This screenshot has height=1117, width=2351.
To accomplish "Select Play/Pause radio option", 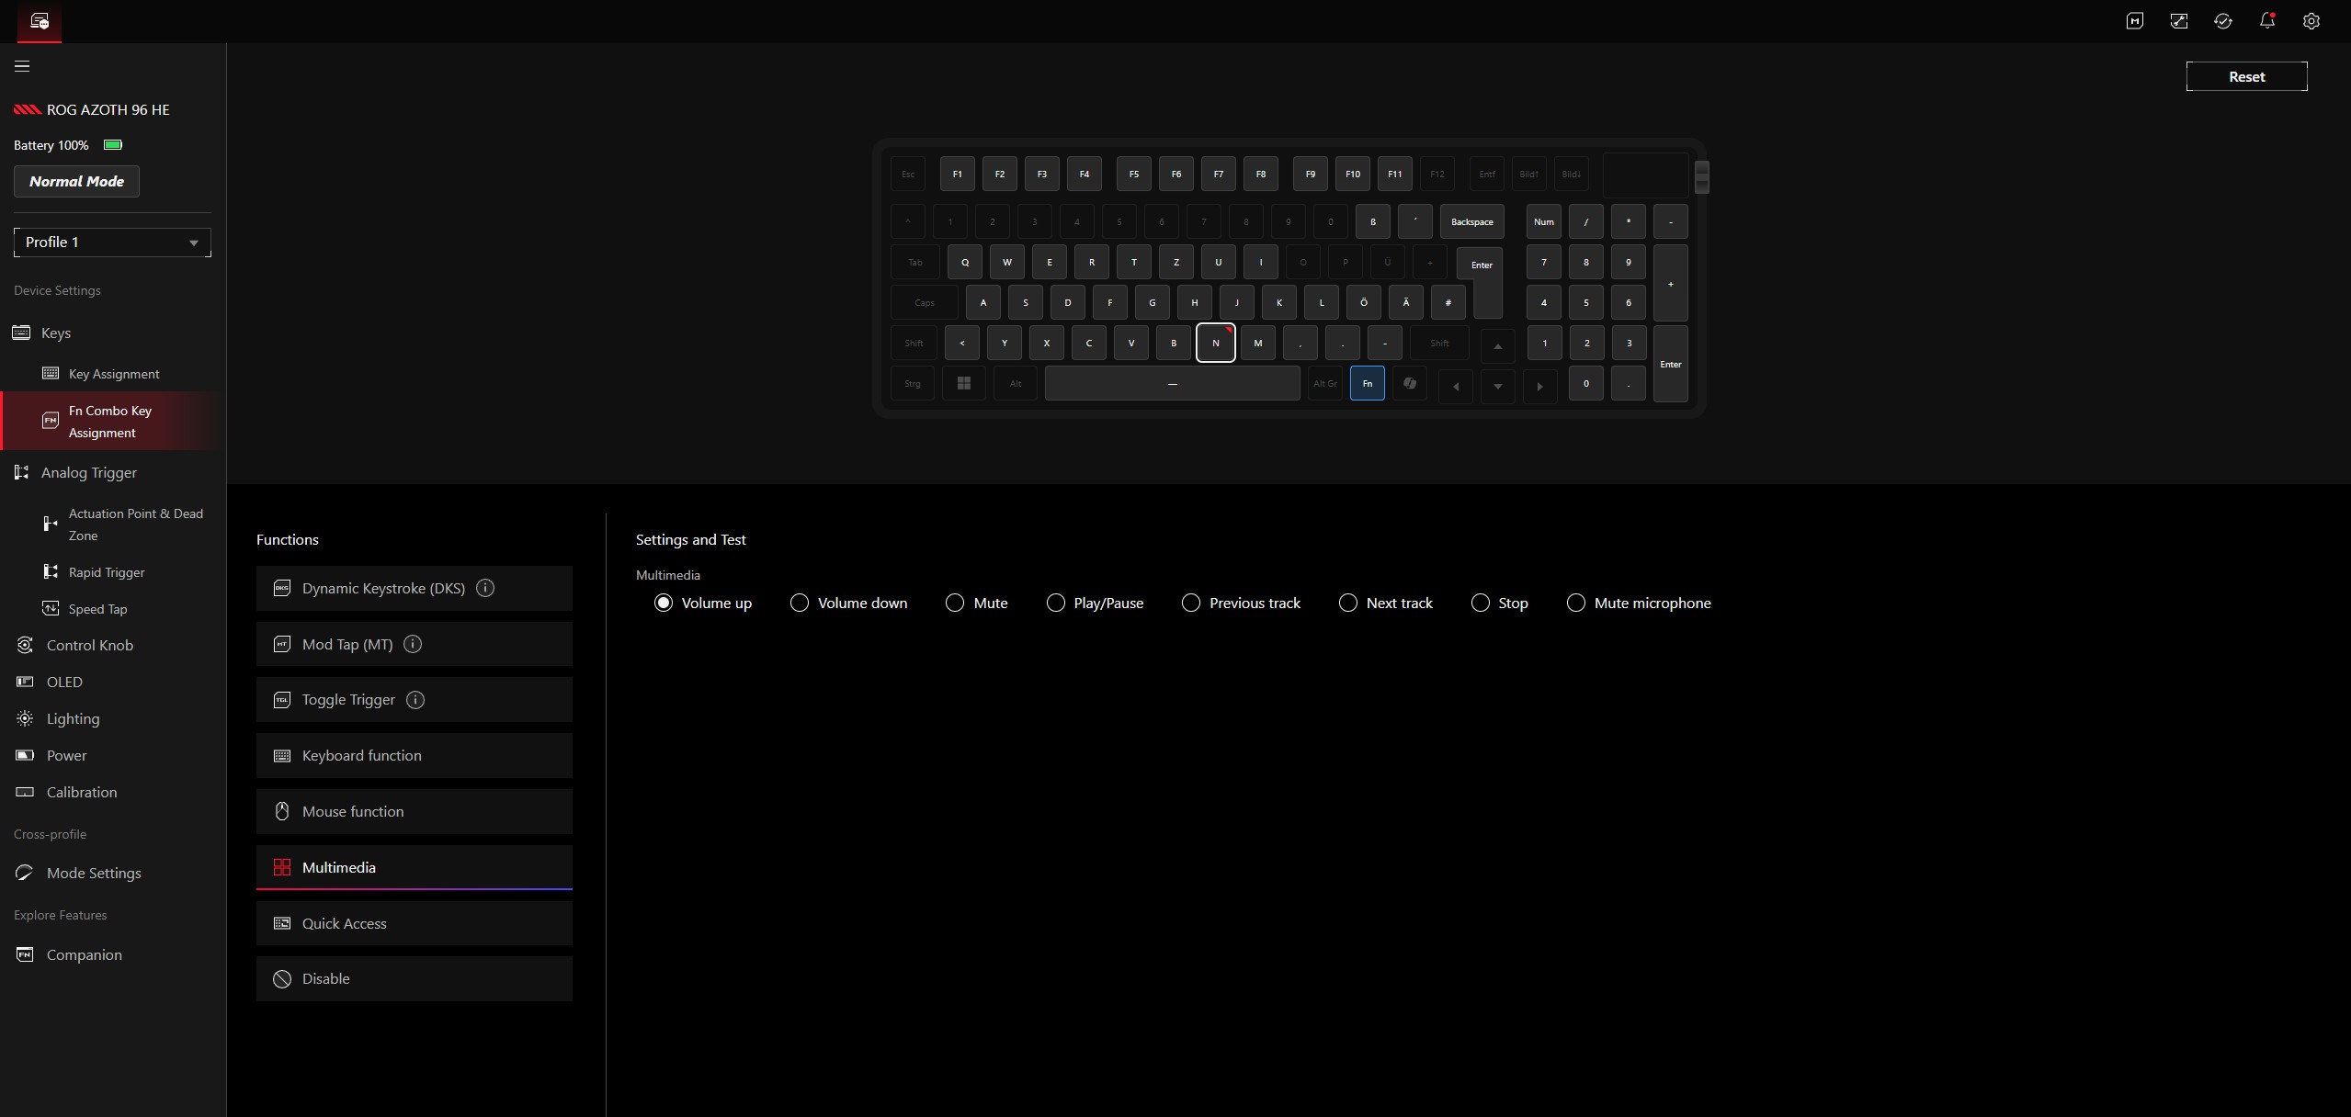I will click(x=1056, y=603).
